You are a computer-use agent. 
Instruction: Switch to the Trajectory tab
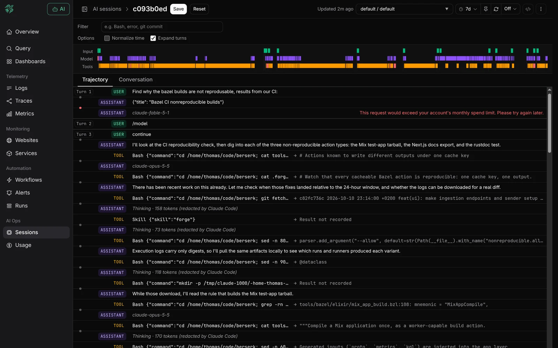(95, 80)
